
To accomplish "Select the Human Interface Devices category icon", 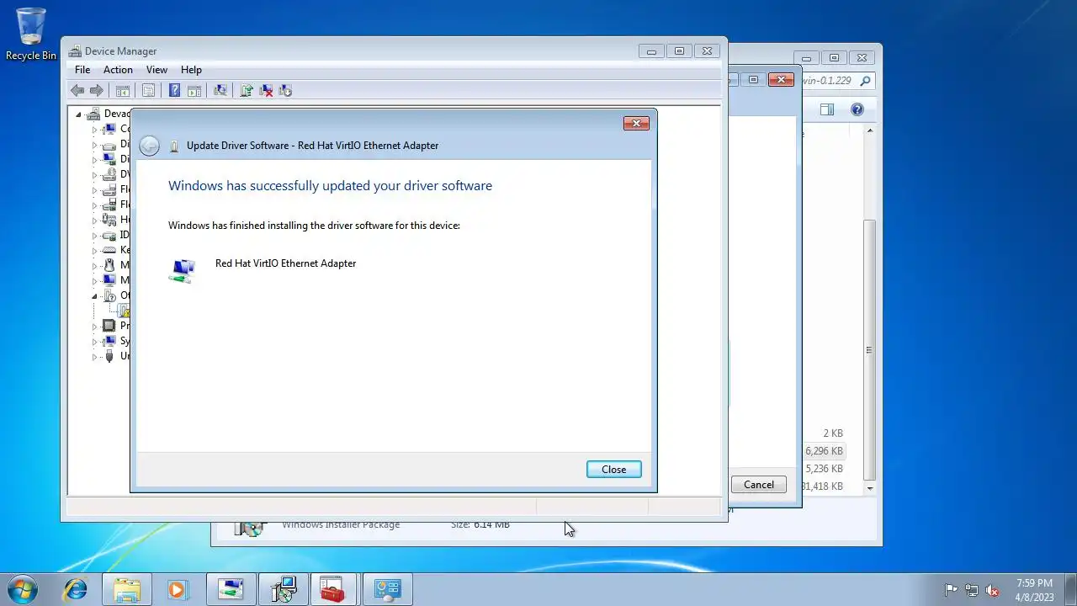I will 109,220.
